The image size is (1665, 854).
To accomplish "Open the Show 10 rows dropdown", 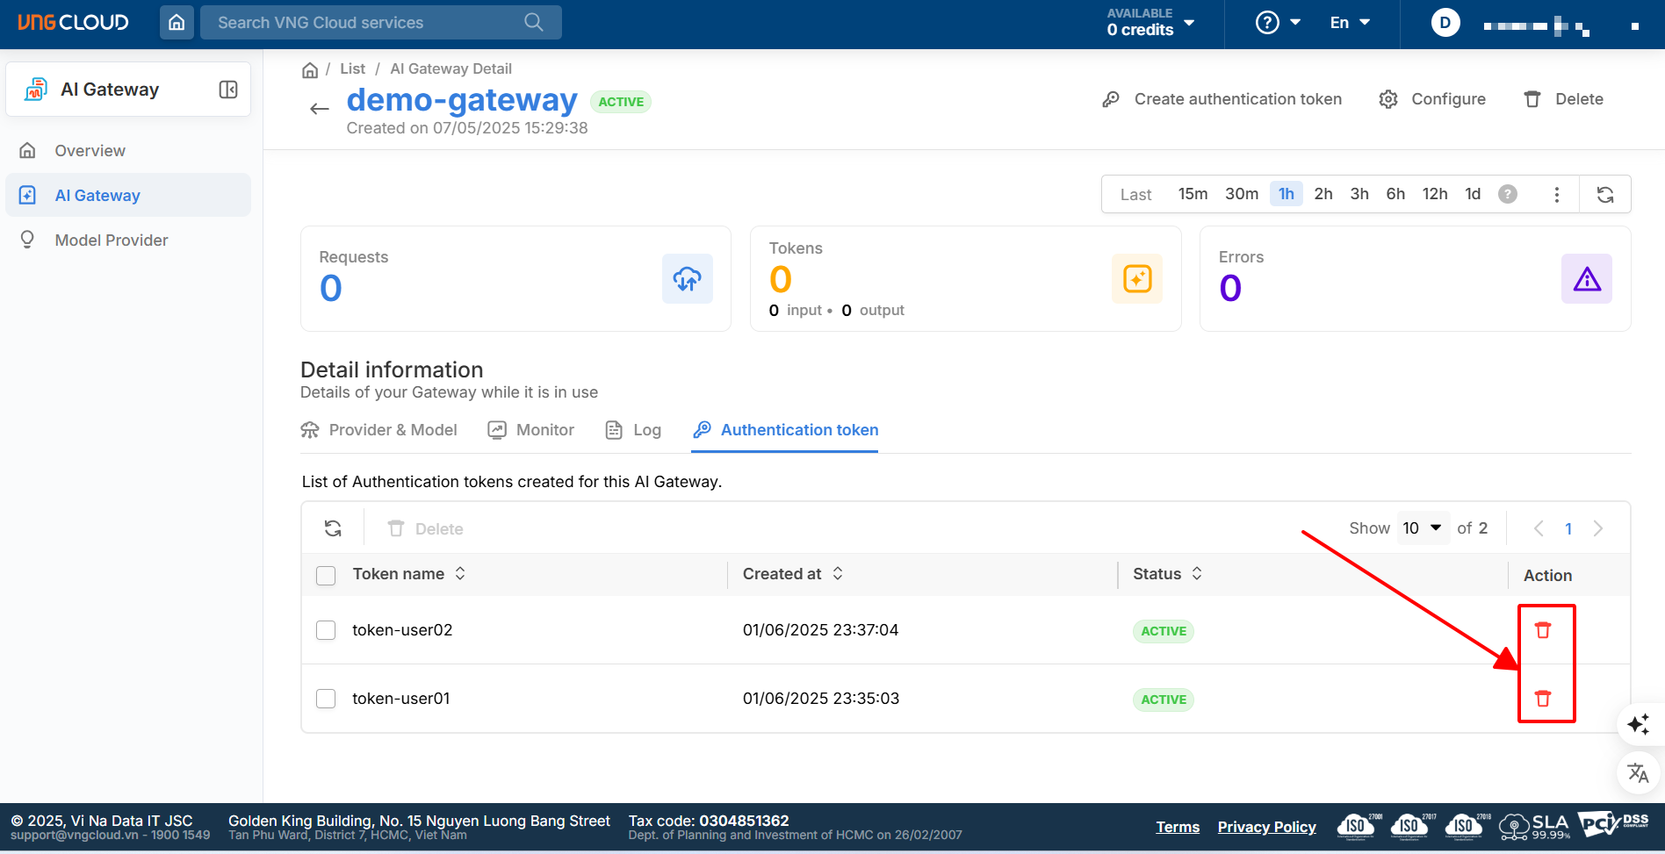I will pos(1422,528).
